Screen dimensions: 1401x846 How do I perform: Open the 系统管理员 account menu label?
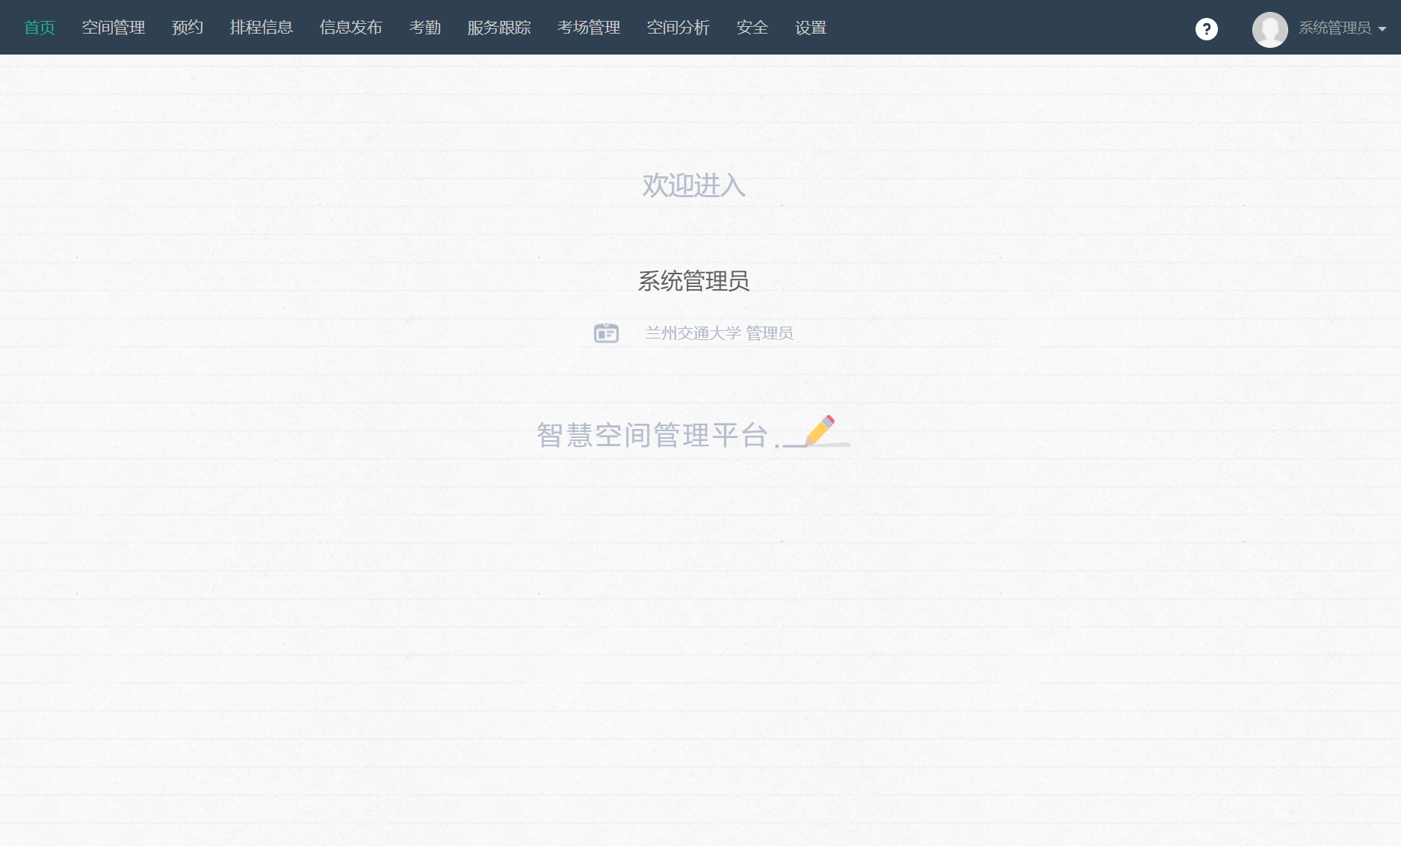point(1334,28)
